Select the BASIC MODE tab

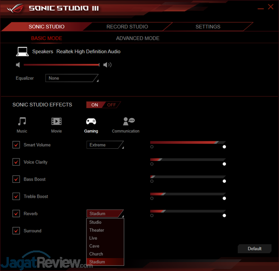coord(46,38)
